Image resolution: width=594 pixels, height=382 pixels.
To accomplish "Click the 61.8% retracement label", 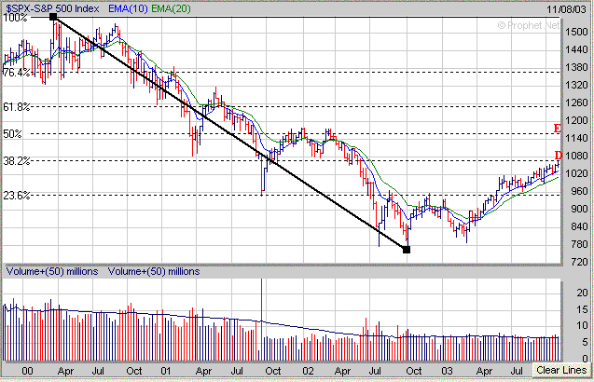I will [16, 107].
